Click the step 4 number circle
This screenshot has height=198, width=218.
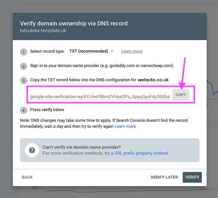pyautogui.click(x=24, y=110)
